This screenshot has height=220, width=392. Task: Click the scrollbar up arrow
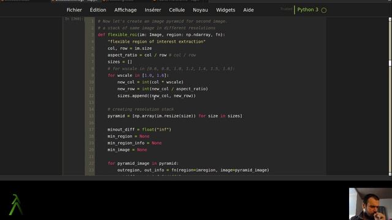point(390,19)
